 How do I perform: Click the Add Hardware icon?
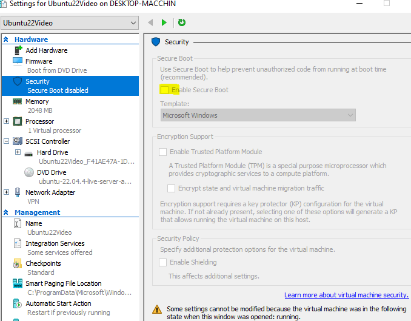(17, 50)
